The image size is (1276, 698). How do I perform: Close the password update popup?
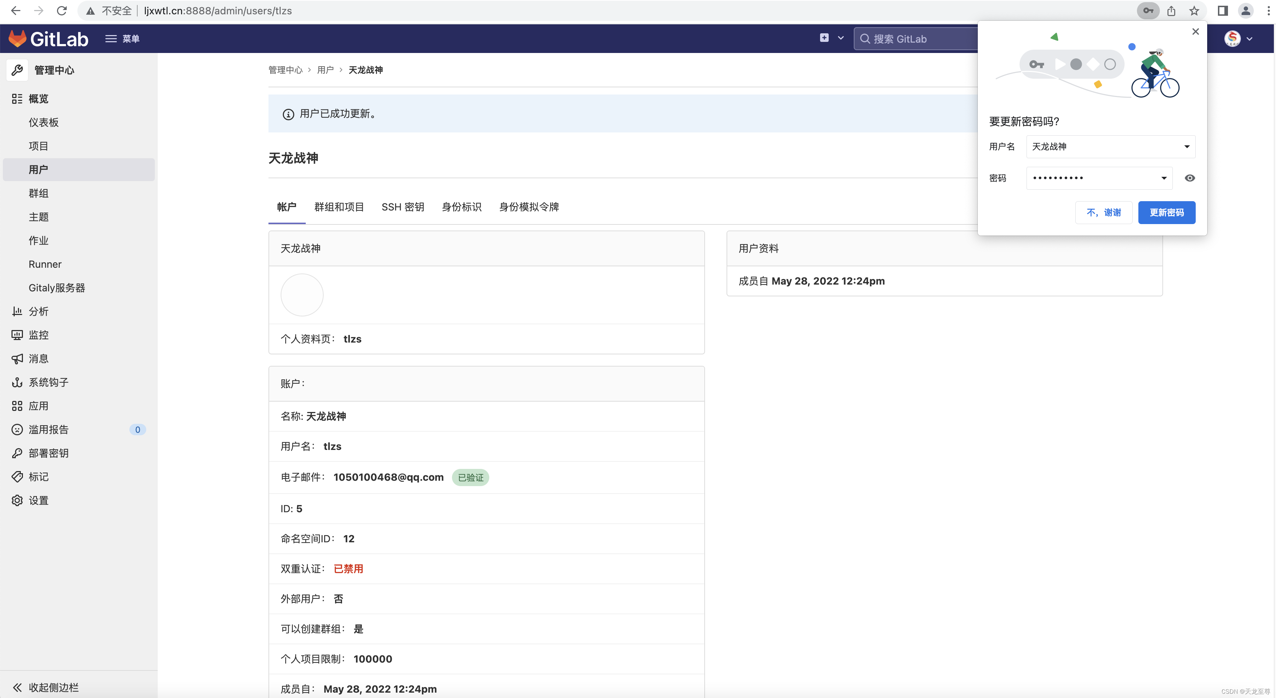[1195, 31]
